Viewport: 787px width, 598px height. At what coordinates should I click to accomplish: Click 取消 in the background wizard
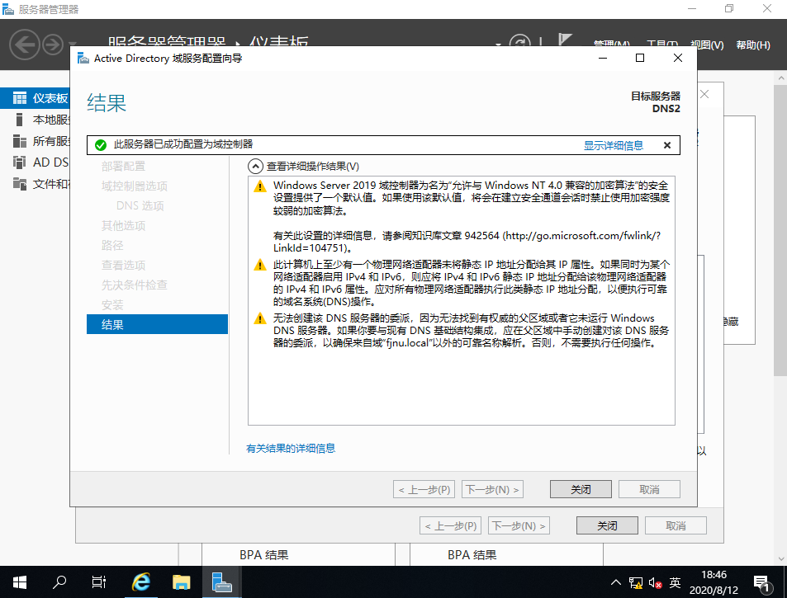(676, 525)
